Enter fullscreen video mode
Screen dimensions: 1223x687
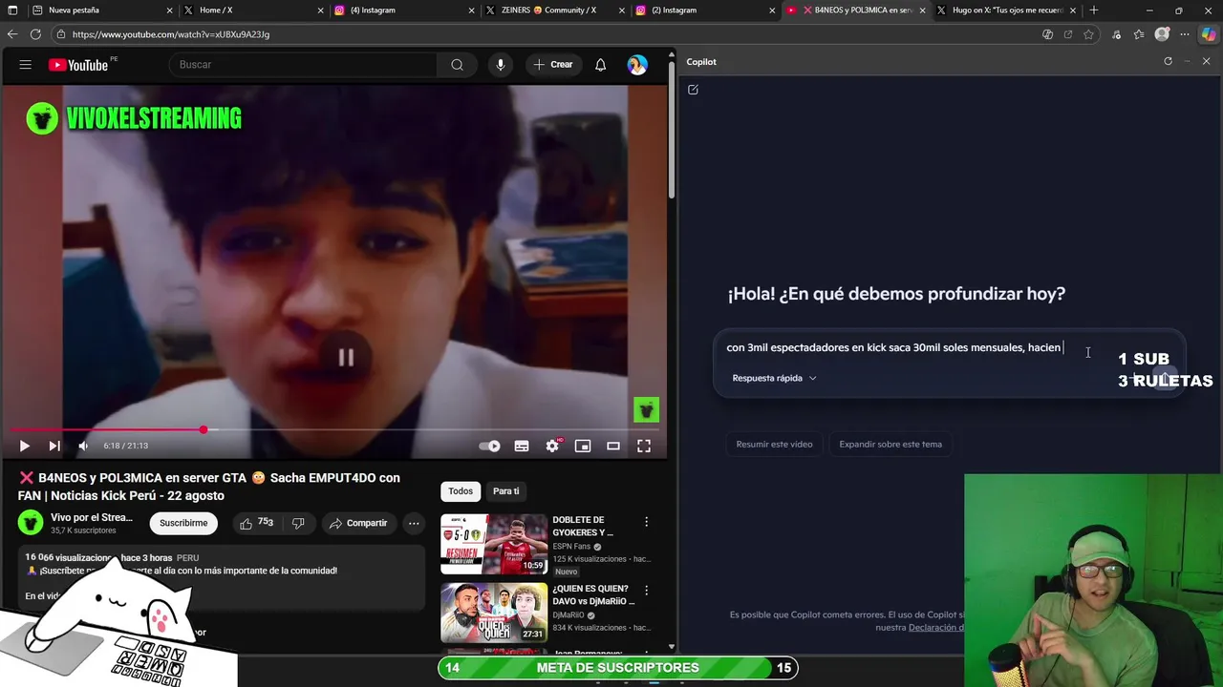point(644,446)
